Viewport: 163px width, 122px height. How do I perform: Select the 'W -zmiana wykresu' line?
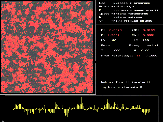click(120, 17)
